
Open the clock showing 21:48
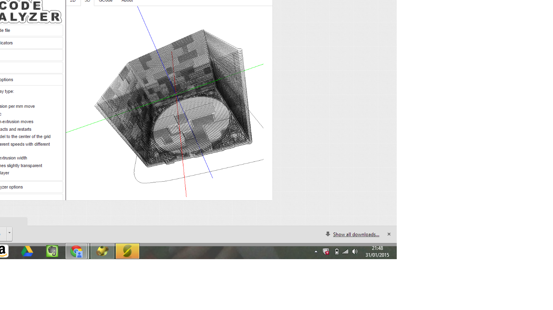point(377,251)
